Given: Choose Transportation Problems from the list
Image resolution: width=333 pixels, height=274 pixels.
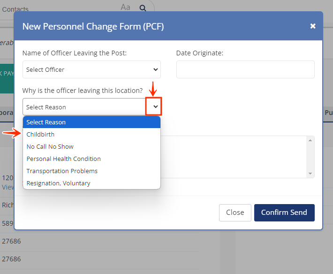Looking at the screenshot, I should coord(91,171).
